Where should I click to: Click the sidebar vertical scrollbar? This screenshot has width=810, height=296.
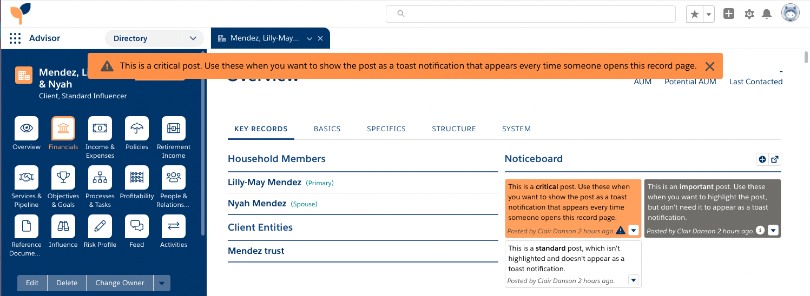pyautogui.click(x=203, y=143)
